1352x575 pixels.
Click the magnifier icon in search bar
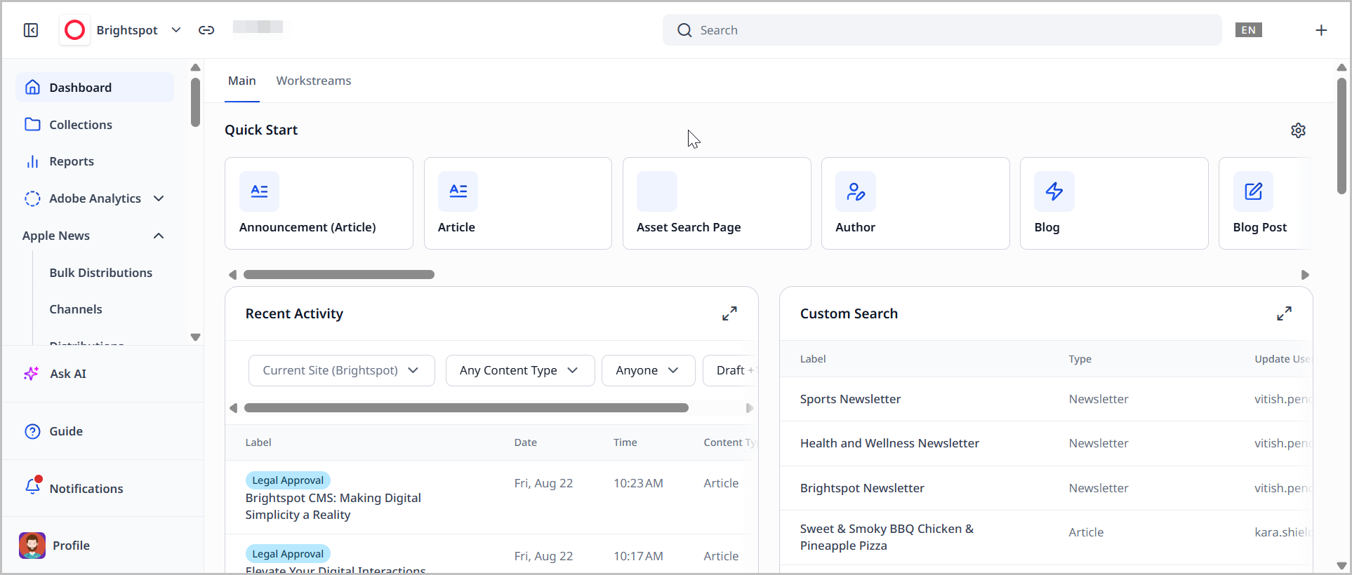(x=684, y=30)
